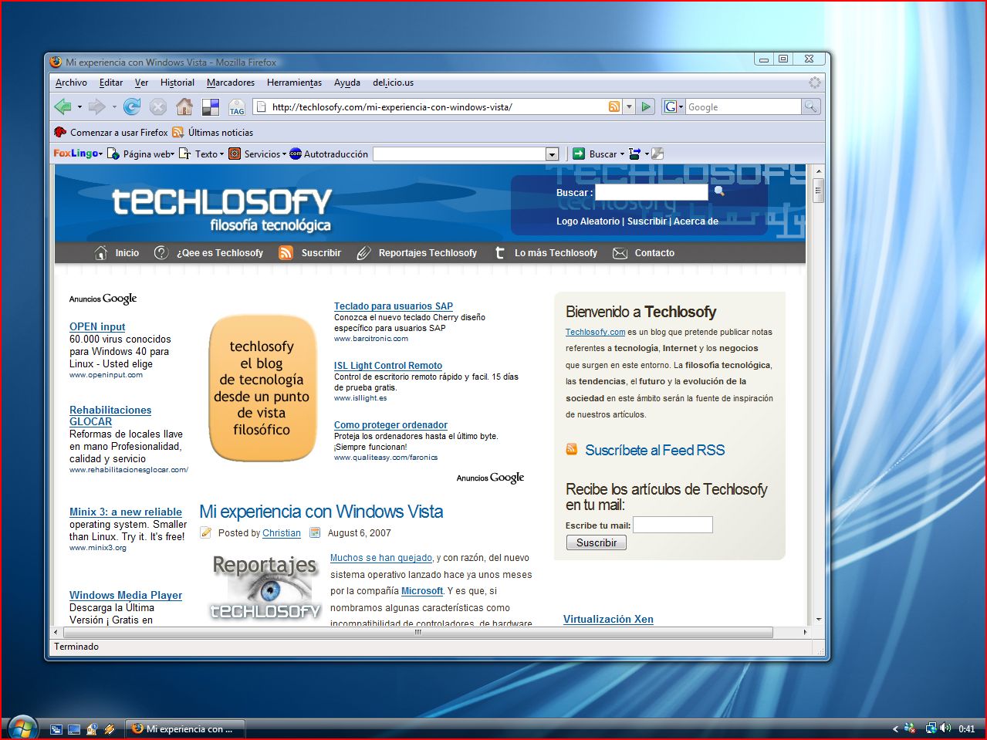Click the Logo Aleatorio link

(x=588, y=221)
